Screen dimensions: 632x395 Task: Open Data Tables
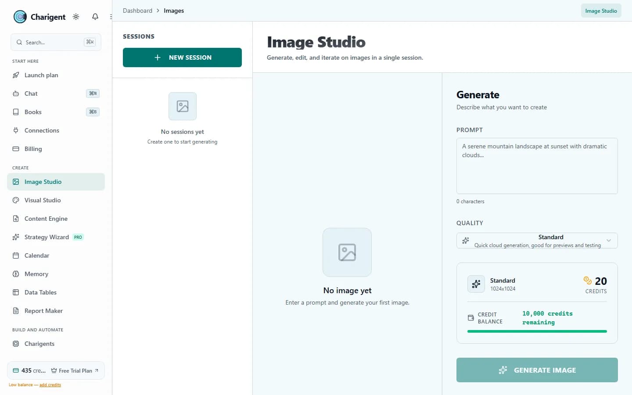point(56,292)
